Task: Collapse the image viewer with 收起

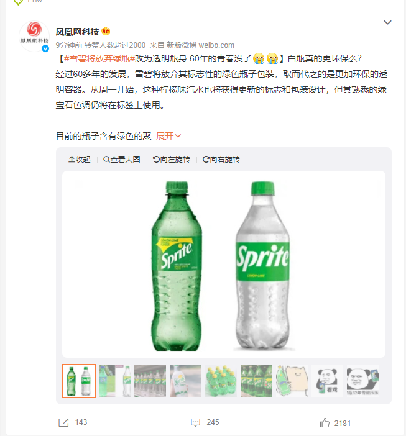Action: click(80, 160)
